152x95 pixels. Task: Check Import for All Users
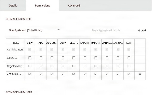pos(96,58)
